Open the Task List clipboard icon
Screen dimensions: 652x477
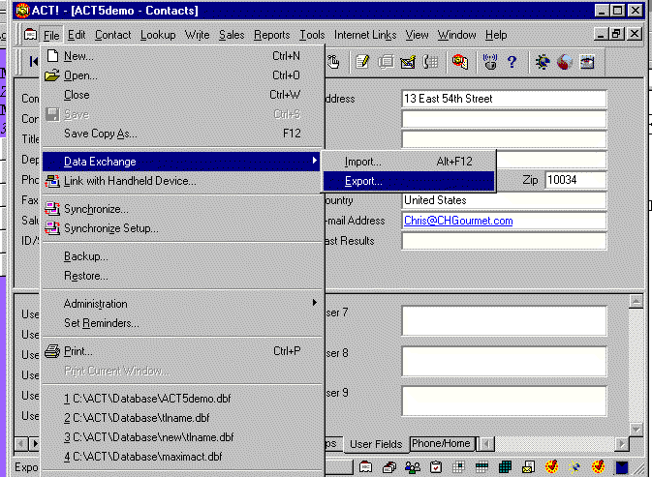point(436,467)
